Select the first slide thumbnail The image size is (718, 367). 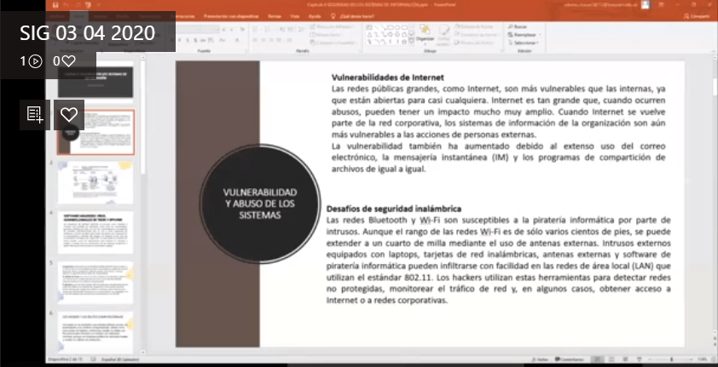(96, 84)
